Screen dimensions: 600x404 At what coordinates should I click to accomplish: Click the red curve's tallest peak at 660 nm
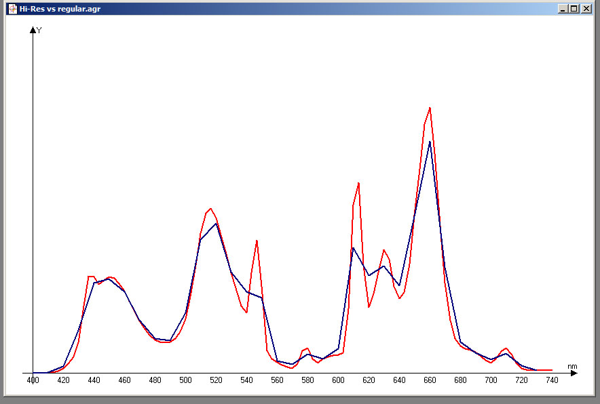tap(430, 108)
